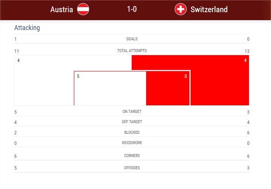Select the Austria team name
The width and height of the screenshot is (271, 189).
click(61, 10)
